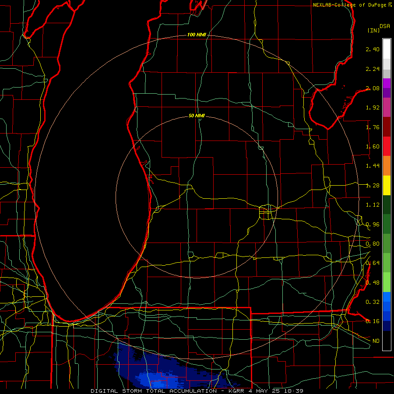This screenshot has height=394, width=394.
Task: Click the 0.80 legend value
Action: 373,244
